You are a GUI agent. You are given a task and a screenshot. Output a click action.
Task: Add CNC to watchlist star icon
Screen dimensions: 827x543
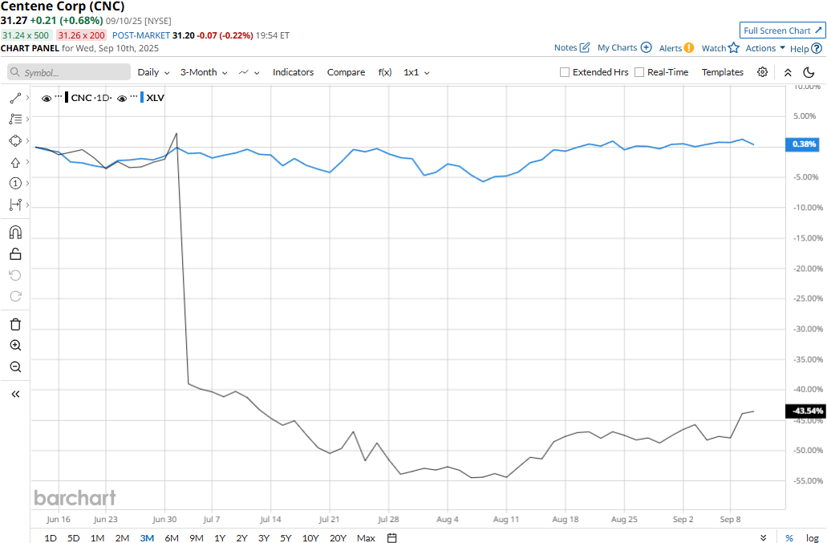(x=734, y=48)
